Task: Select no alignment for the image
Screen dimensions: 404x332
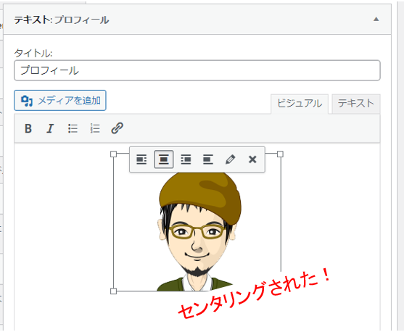Action: pyautogui.click(x=208, y=159)
